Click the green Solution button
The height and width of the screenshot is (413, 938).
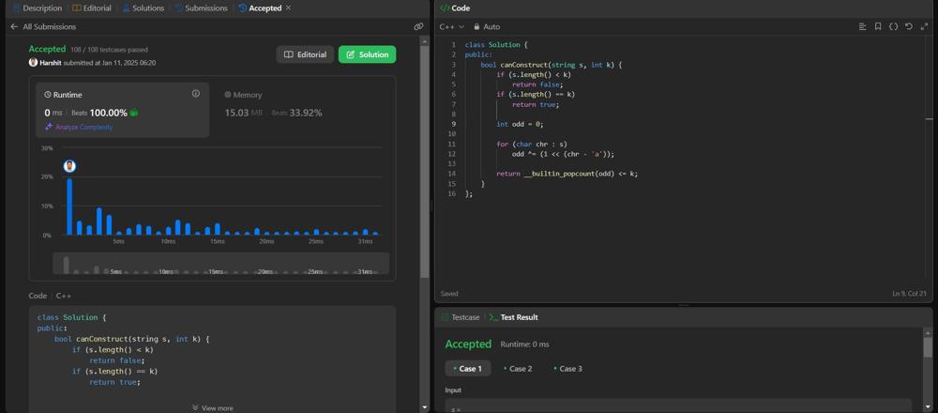(x=367, y=54)
